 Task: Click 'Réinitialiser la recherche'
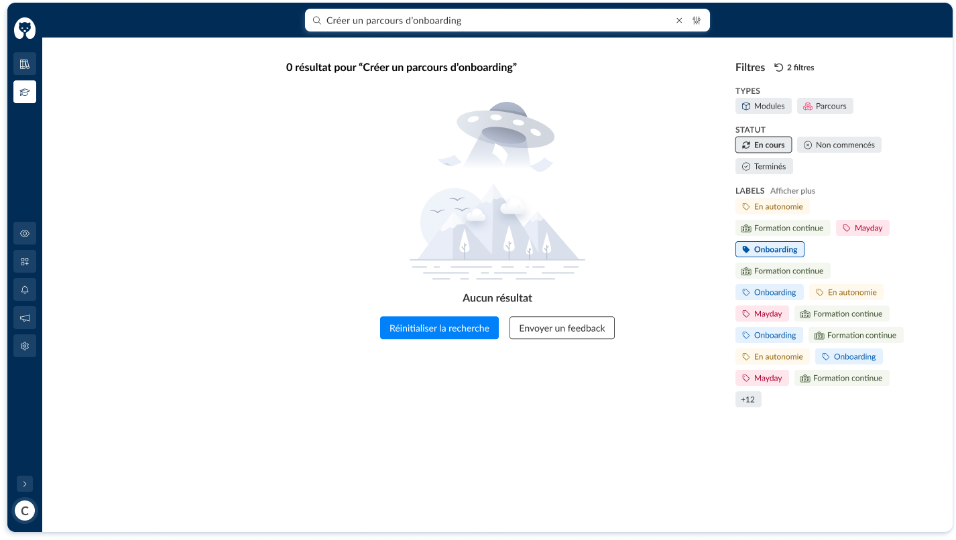coord(439,328)
